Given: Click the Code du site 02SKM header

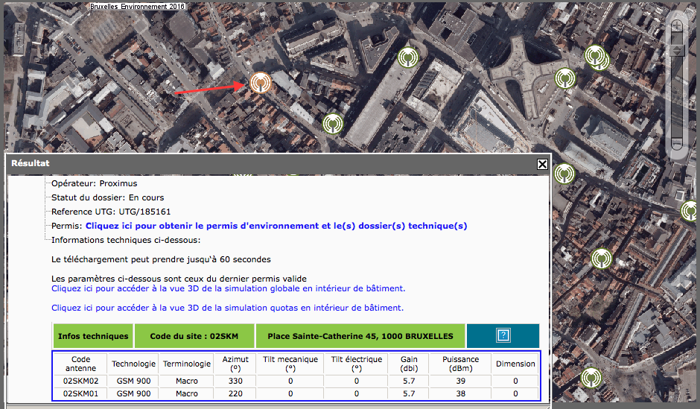Looking at the screenshot, I should (x=194, y=336).
